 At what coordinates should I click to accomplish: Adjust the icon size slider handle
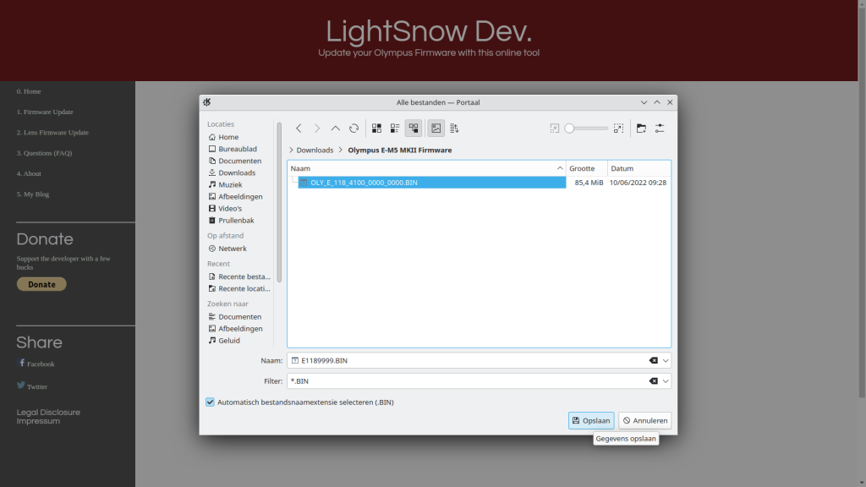569,129
